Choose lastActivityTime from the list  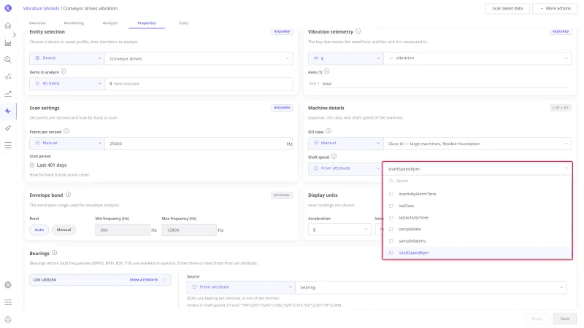[x=477, y=217]
